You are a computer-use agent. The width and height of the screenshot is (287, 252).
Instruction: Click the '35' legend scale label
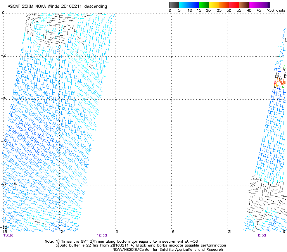click(239, 10)
